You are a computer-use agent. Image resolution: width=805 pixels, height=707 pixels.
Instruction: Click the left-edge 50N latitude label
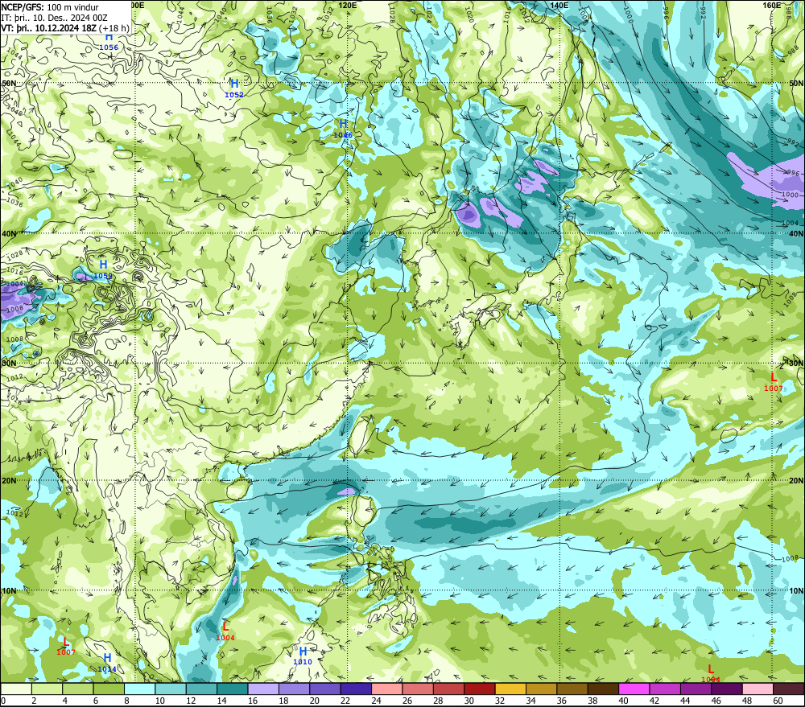(9, 83)
